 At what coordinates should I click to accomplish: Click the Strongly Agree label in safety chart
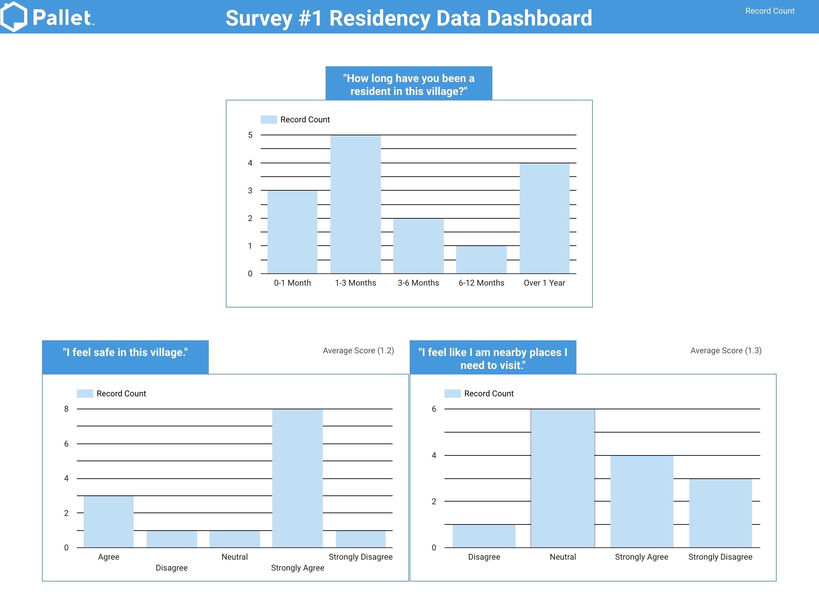[x=297, y=568]
